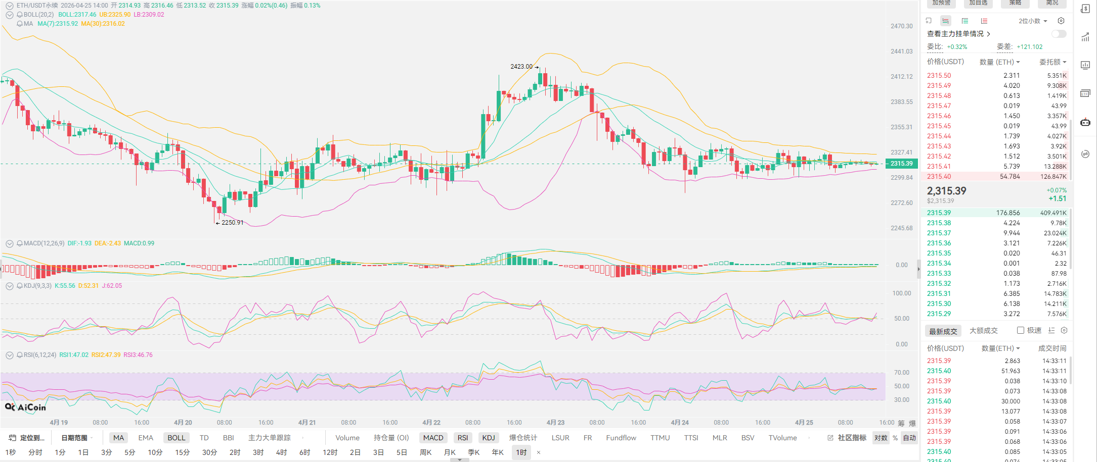The height and width of the screenshot is (462, 1097).
Task: Open latest trades settings hexagon icon
Action: point(1064,330)
